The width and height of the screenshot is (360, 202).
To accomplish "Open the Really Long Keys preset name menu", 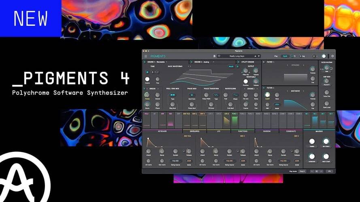I will tap(237, 56).
